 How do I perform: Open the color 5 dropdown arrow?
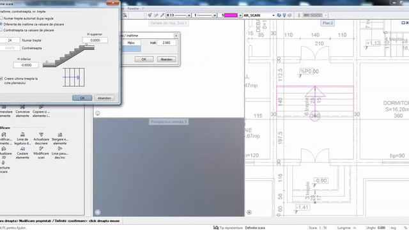point(240,15)
